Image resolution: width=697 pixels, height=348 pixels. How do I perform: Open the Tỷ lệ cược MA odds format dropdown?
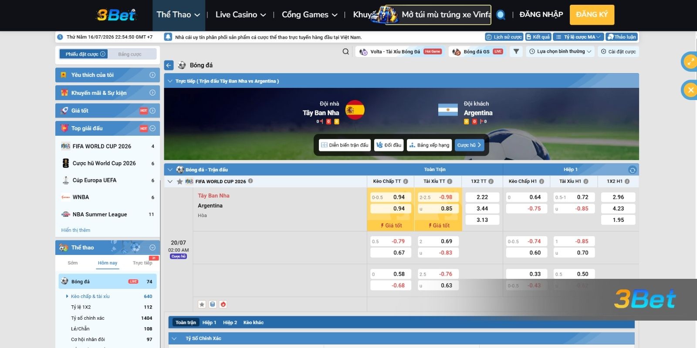click(578, 37)
